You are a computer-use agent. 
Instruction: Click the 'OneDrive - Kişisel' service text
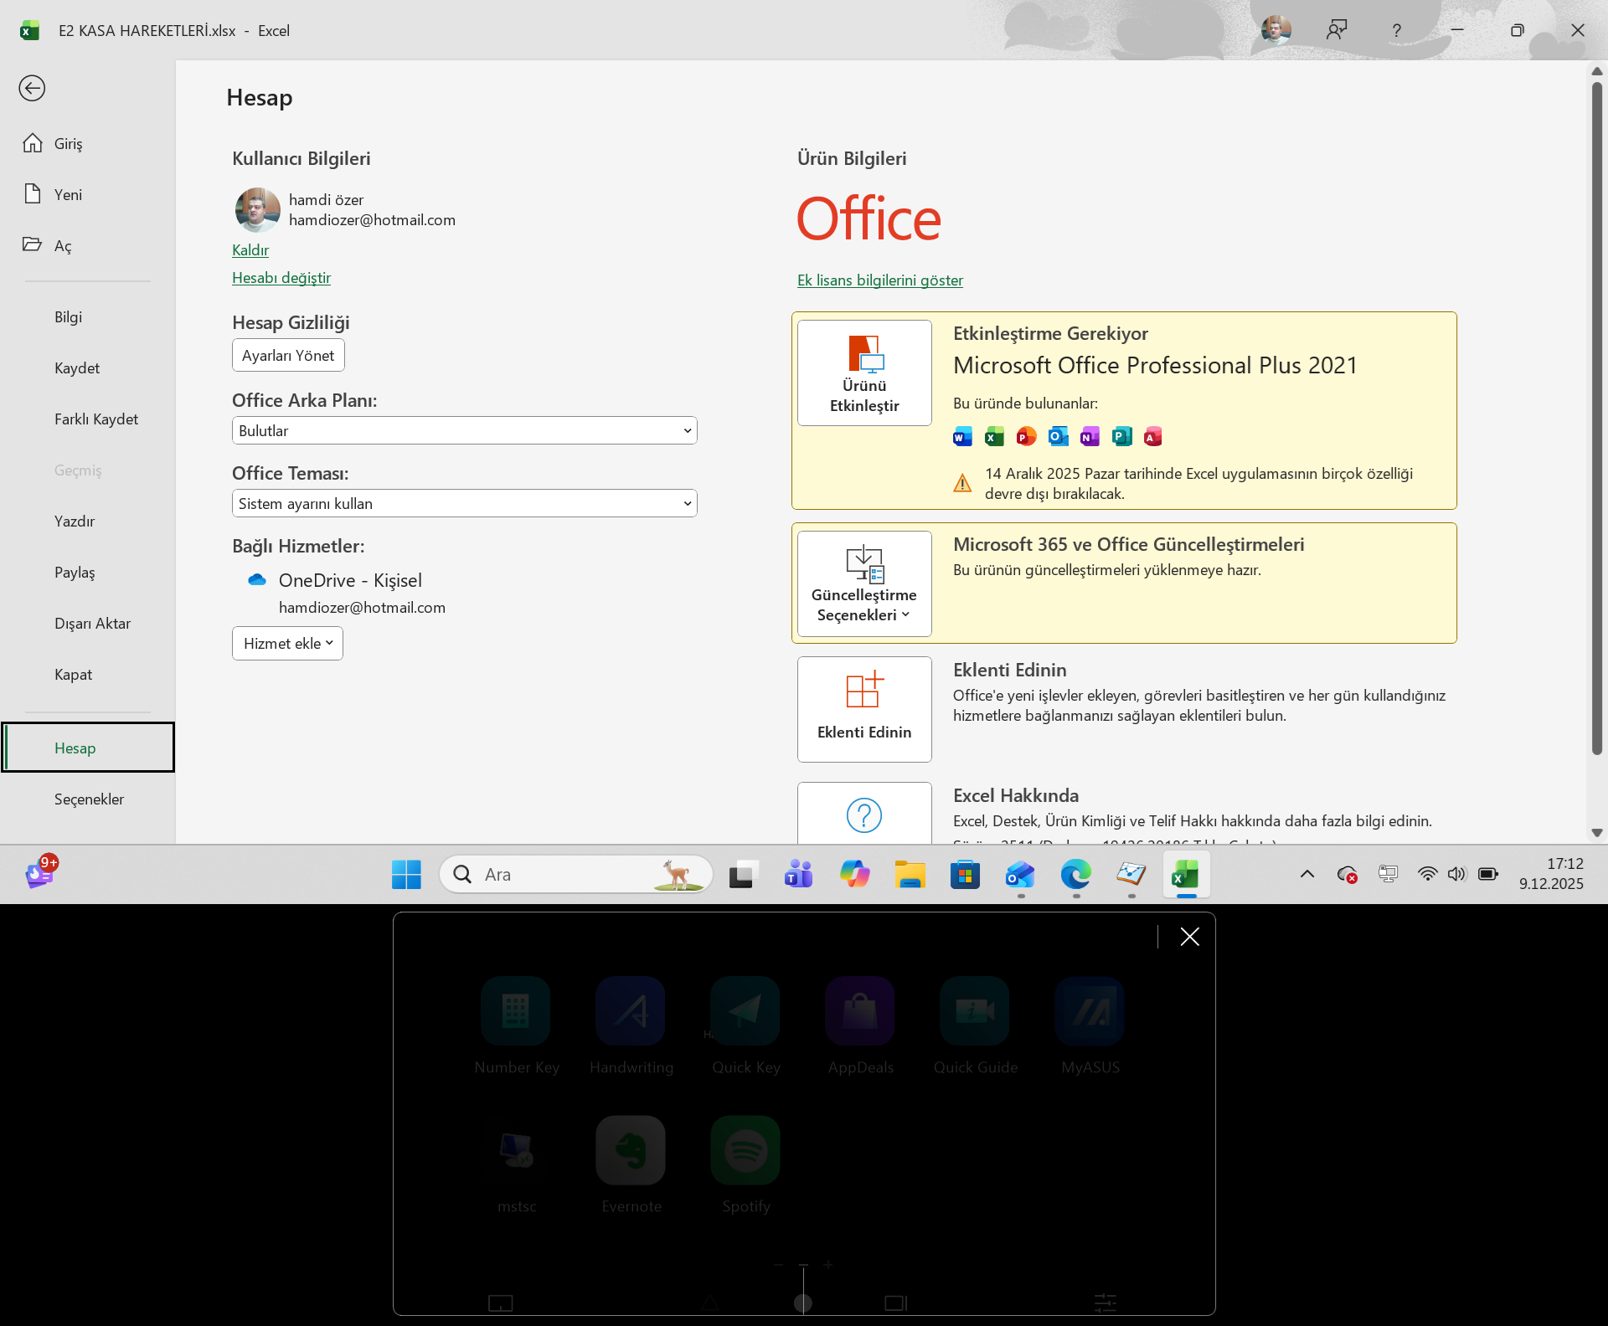350,580
